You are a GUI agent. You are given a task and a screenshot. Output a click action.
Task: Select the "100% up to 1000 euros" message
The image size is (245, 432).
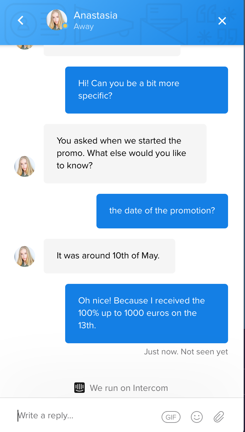(x=146, y=313)
